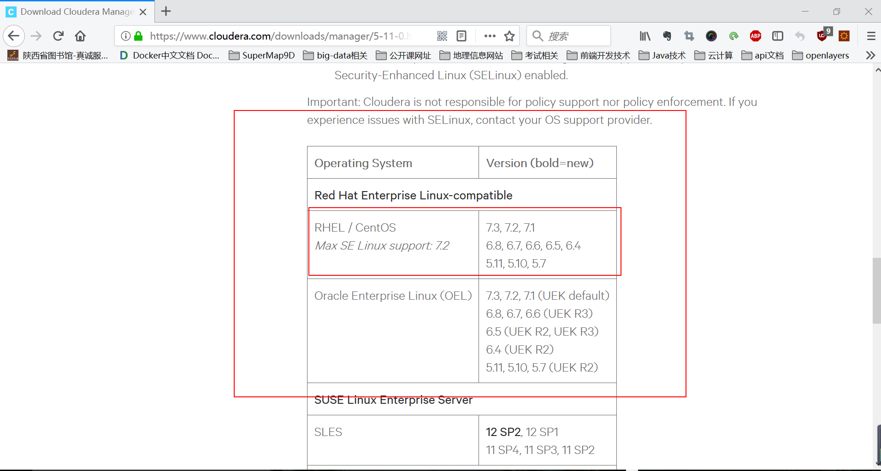Viewport: 881px width, 471px height.
Task: Click the cloudera.com URL address field
Action: tap(281, 36)
